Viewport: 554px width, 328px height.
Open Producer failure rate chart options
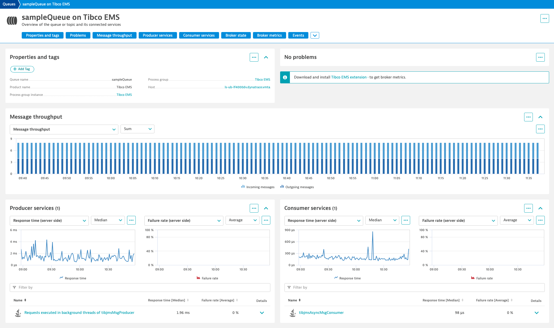click(266, 220)
